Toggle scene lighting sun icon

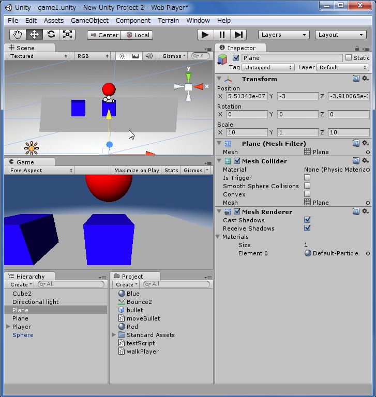122,56
